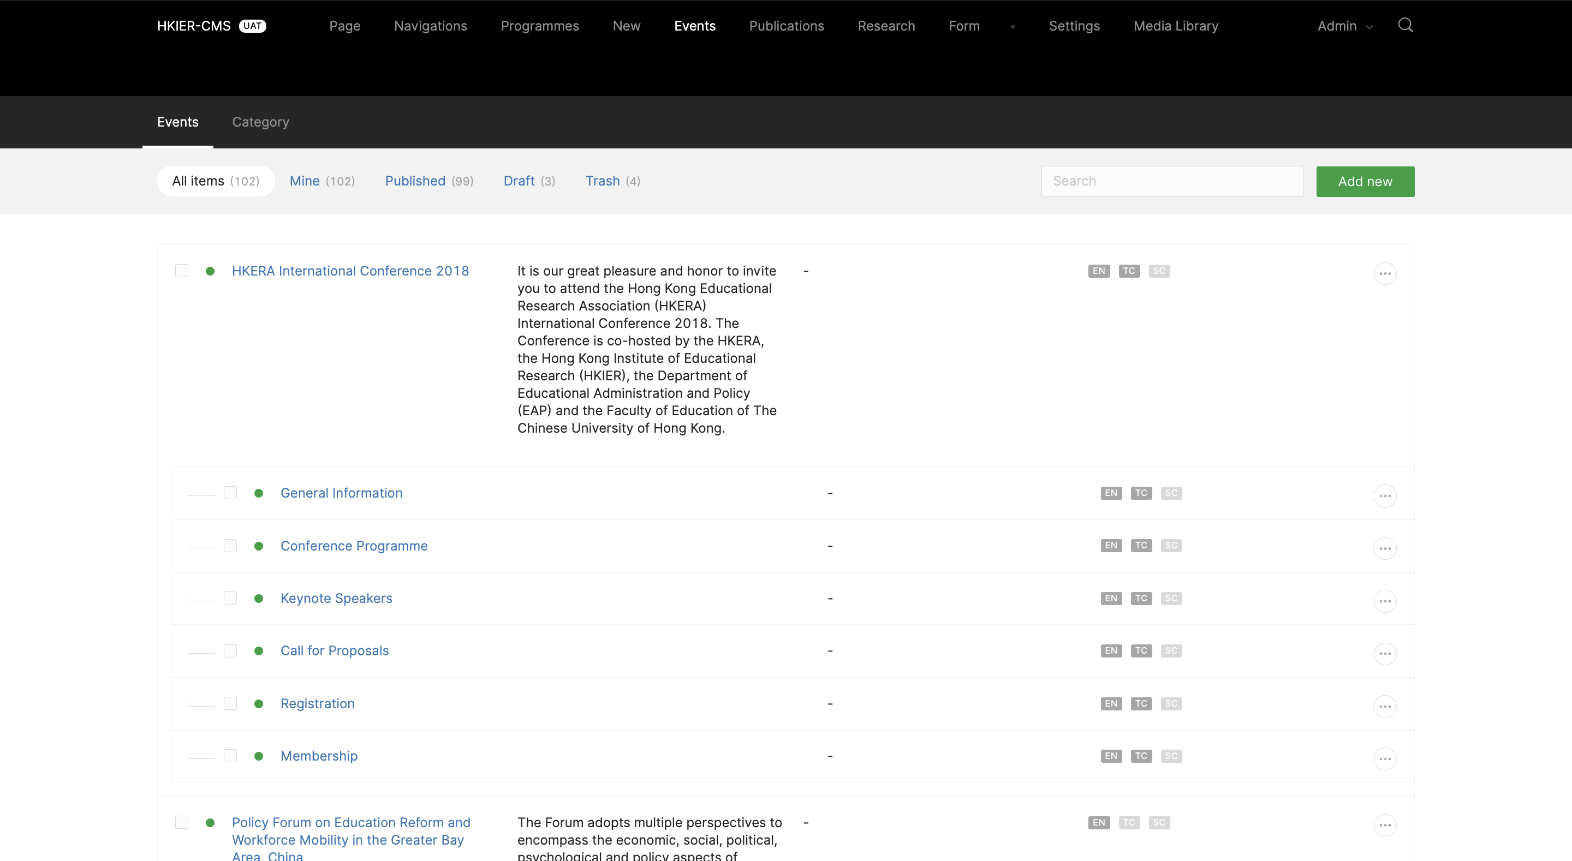Viewport: 1572px width, 861px height.
Task: Expand the Admin user dropdown
Action: coord(1344,26)
